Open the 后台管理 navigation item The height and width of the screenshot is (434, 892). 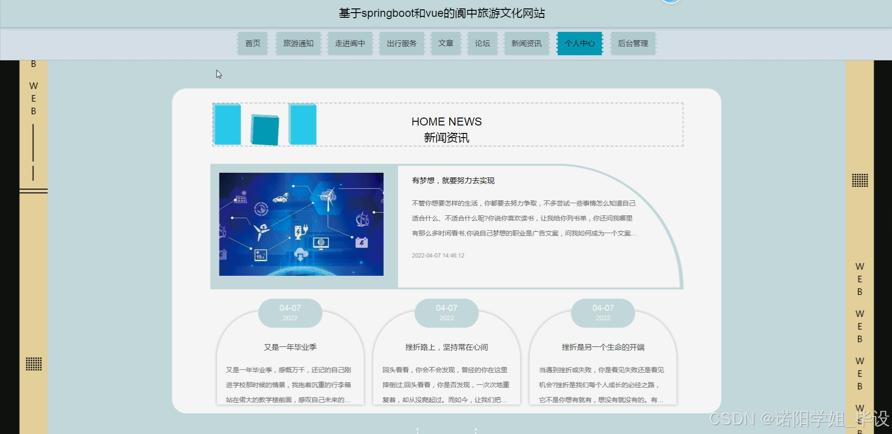coord(633,43)
